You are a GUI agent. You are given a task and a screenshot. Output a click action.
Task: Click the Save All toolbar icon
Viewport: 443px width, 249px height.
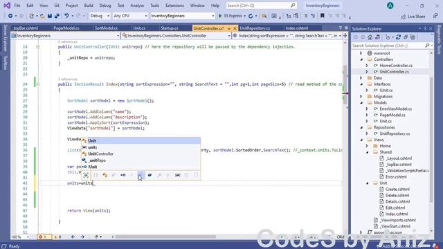pos(57,16)
